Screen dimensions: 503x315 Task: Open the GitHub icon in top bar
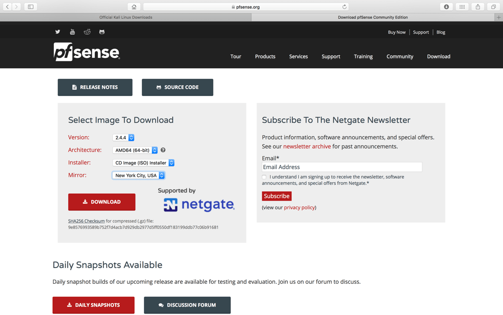[x=102, y=32]
